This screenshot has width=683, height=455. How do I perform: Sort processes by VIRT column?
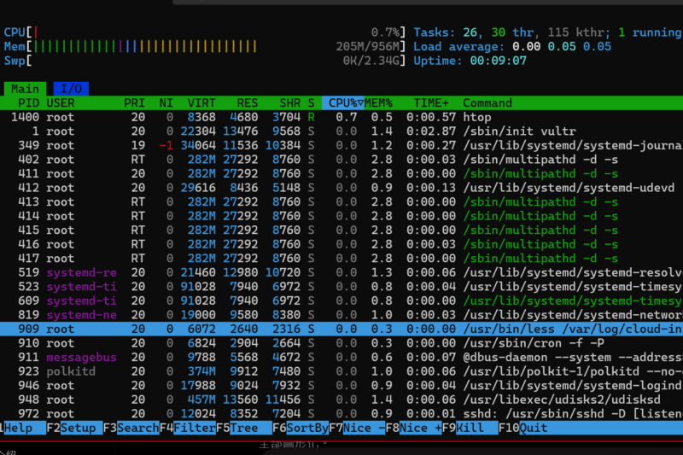[x=201, y=102]
